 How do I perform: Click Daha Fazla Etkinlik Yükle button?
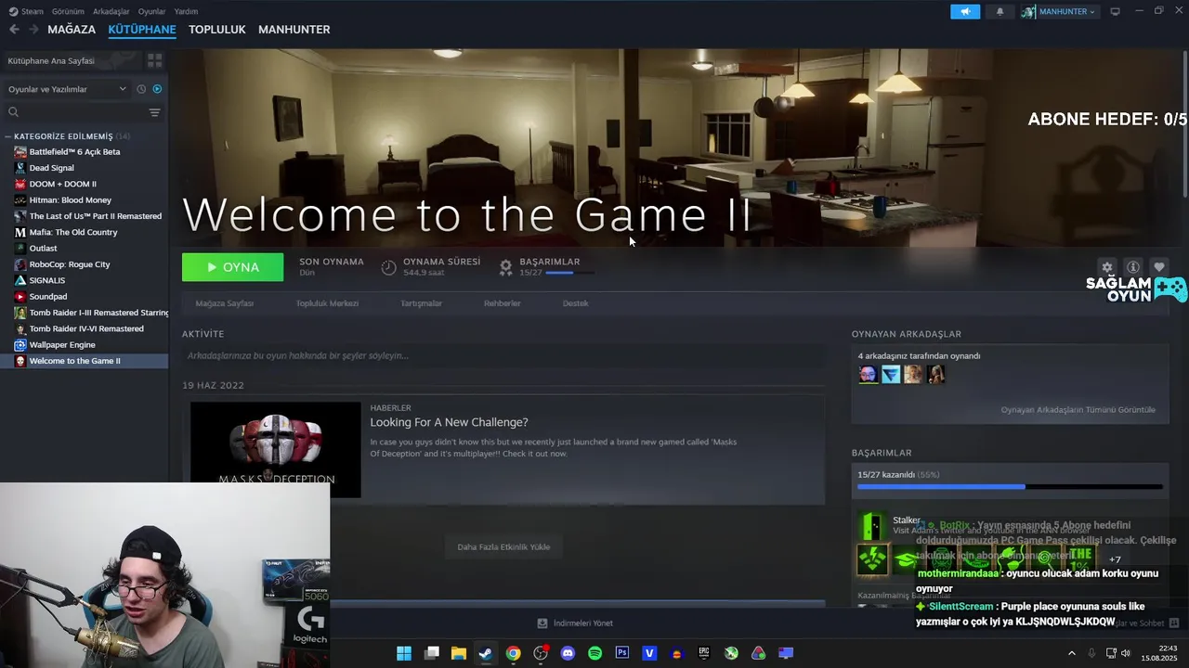point(503,546)
